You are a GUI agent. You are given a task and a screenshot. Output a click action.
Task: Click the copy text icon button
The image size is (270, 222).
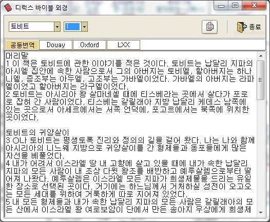pos(209,27)
